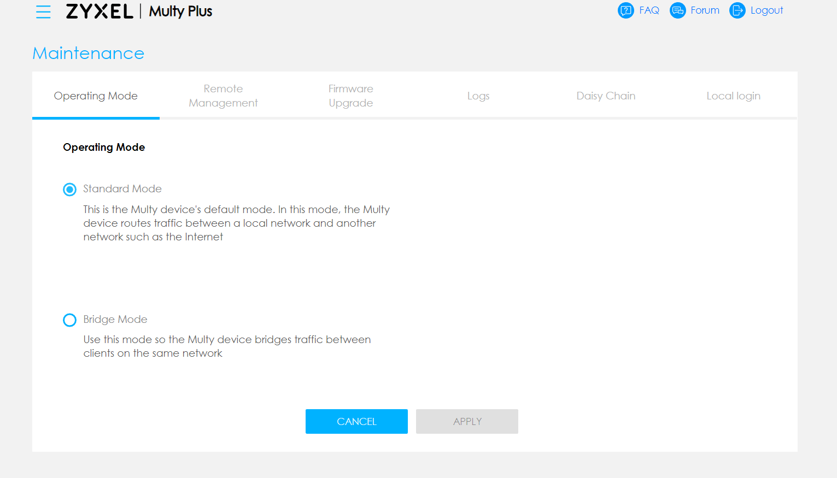
Task: Click the Maintenance page heading
Action: click(x=89, y=54)
